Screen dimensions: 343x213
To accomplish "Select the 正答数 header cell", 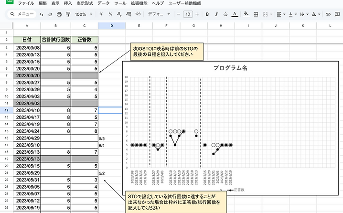I will coord(85,40).
